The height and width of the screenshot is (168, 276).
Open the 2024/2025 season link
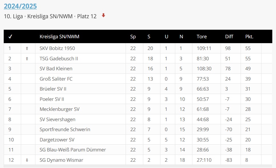pos(20,6)
